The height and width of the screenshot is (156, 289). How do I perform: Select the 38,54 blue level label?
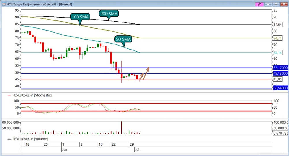coord(281,88)
